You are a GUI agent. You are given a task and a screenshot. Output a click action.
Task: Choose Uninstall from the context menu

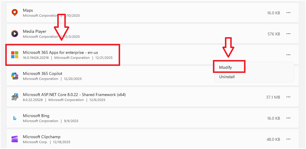227,77
